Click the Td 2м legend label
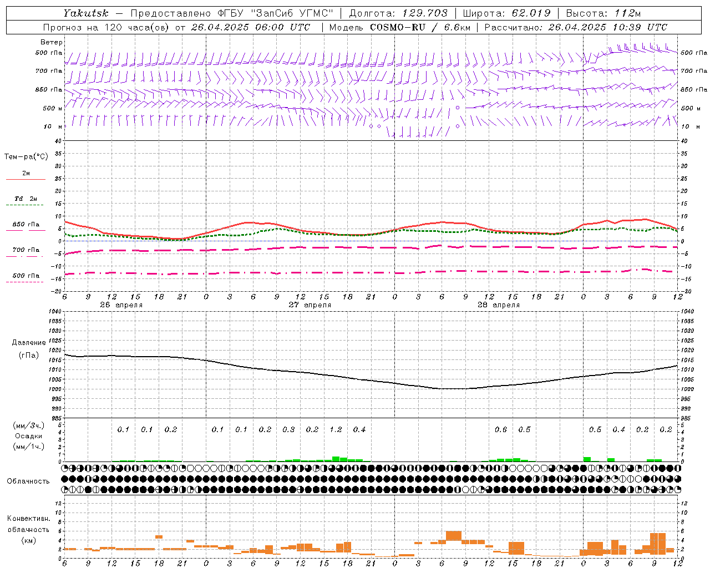The width and height of the screenshot is (710, 568). pyautogui.click(x=26, y=199)
